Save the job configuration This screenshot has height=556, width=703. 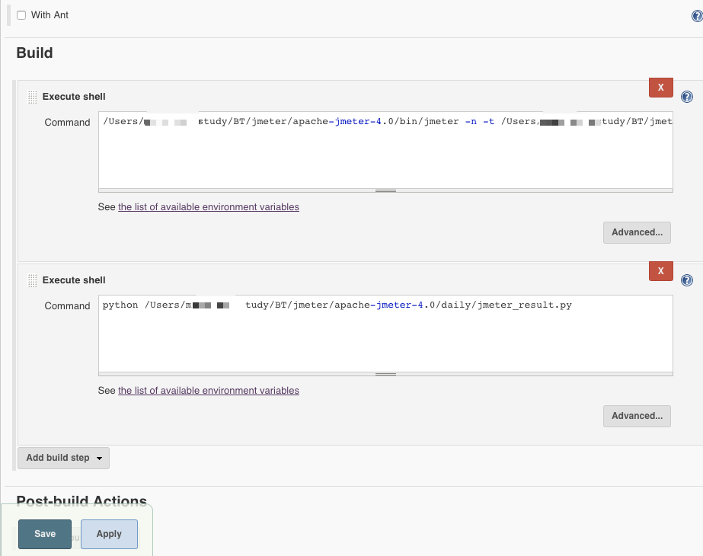(45, 534)
